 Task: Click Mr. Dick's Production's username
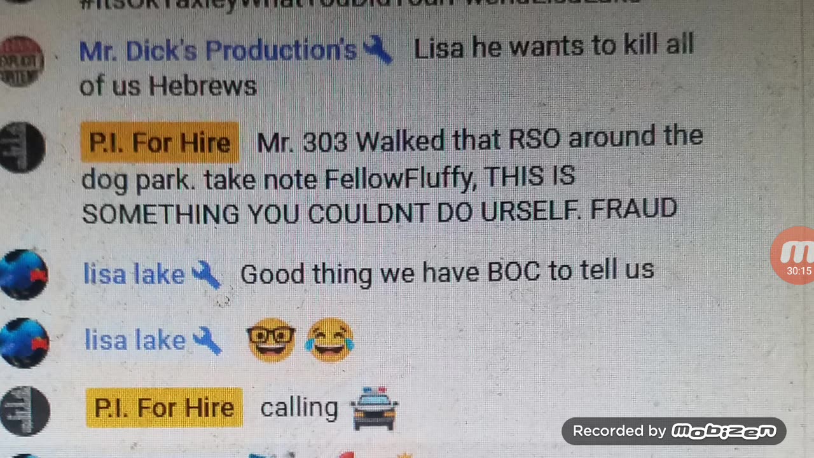[x=218, y=50]
